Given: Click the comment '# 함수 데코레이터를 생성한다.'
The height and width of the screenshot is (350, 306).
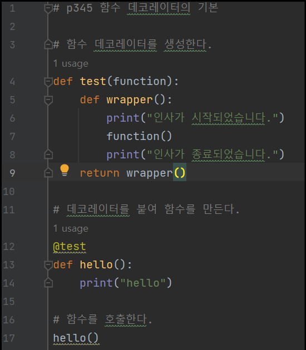Looking at the screenshot, I should [x=132, y=44].
